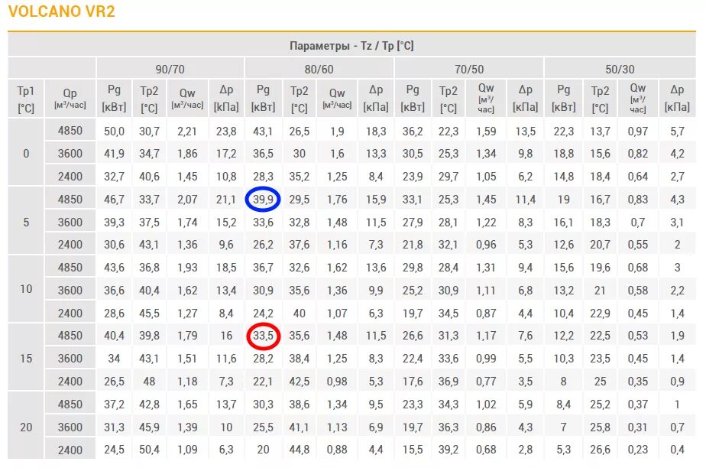Select the 2400 Qp cell in Tp1 20 group
706x468 pixels.
coord(70,450)
